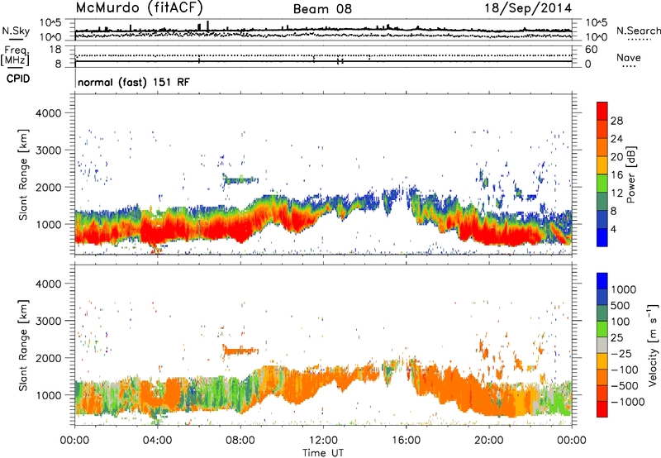Screen dimensions: 661x458
Task: Click the 16:00 time axis label
Action: pos(406,441)
